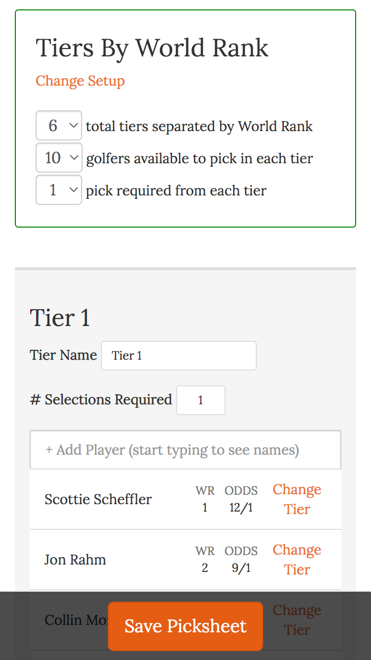Click the Tier Name input field
The height and width of the screenshot is (660, 371).
178,355
